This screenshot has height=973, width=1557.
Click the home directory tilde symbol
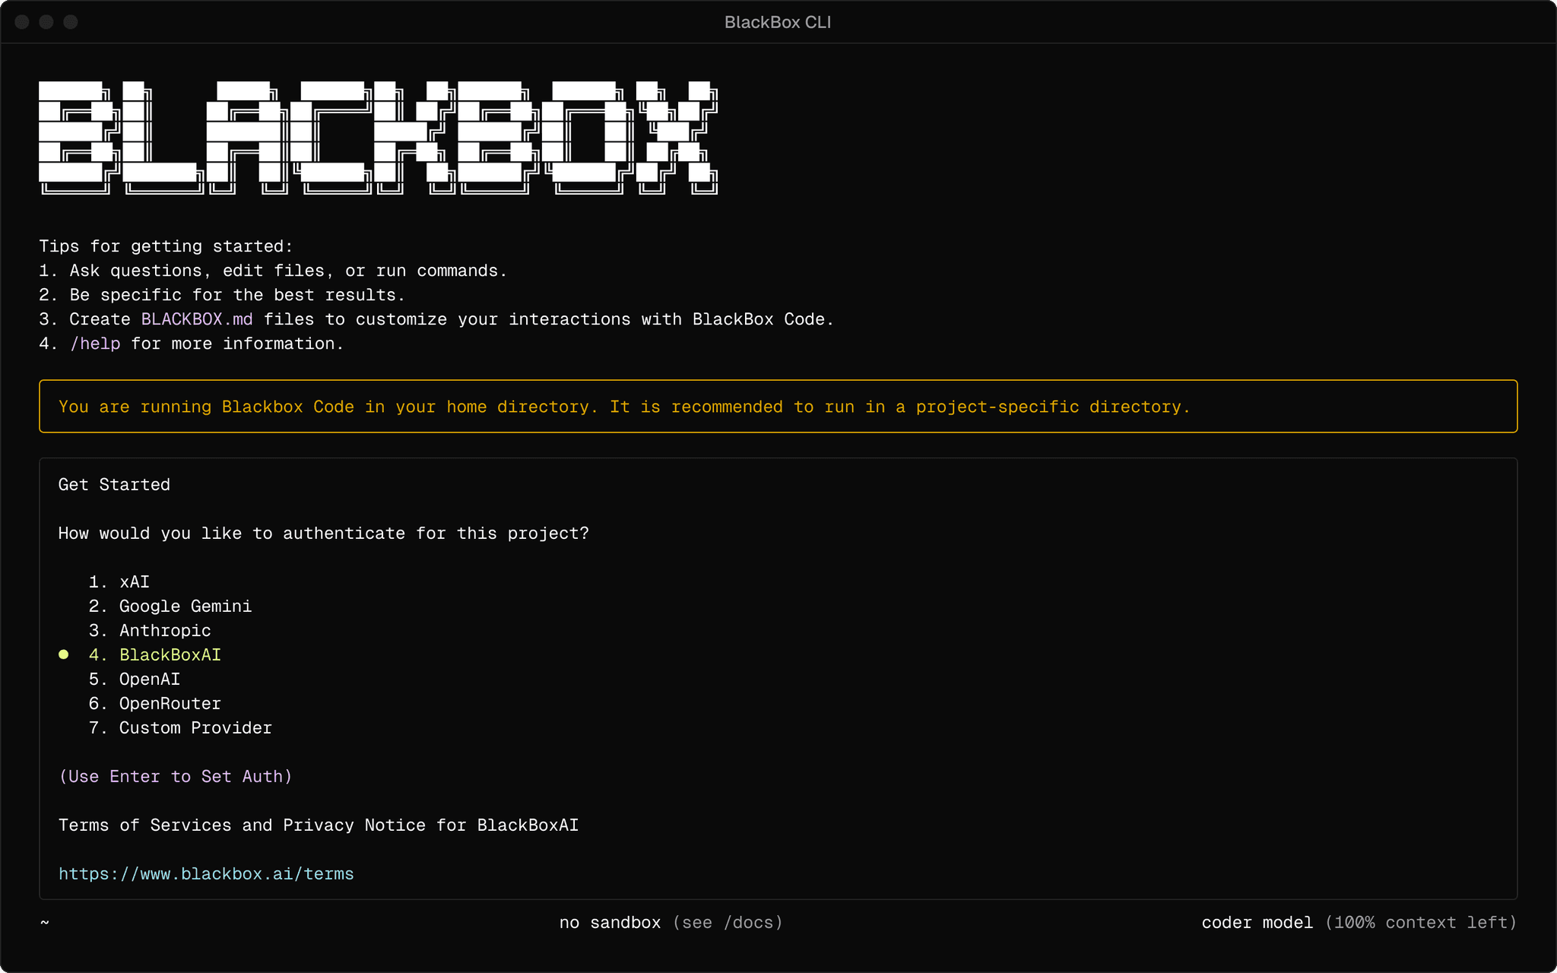click(x=45, y=922)
